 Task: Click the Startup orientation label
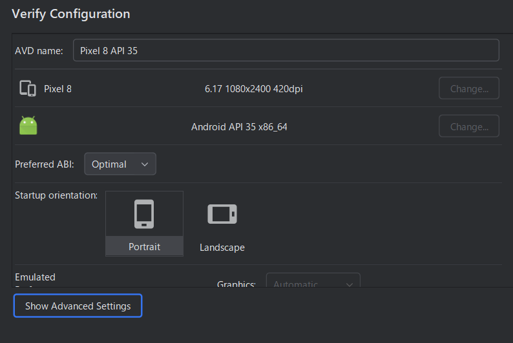pos(56,195)
